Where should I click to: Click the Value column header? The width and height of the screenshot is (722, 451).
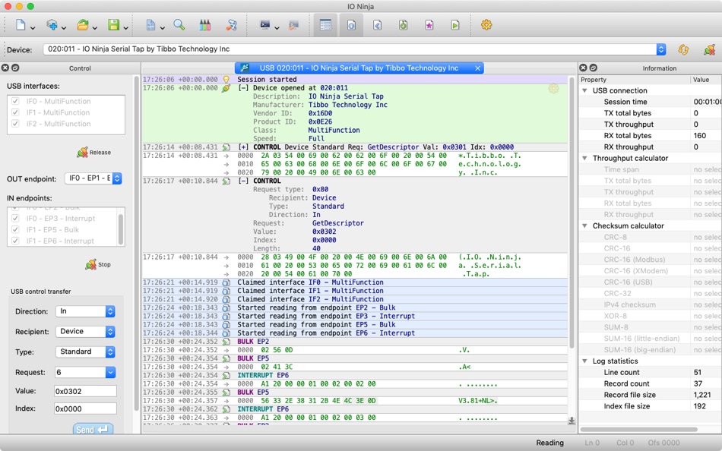tap(706, 80)
